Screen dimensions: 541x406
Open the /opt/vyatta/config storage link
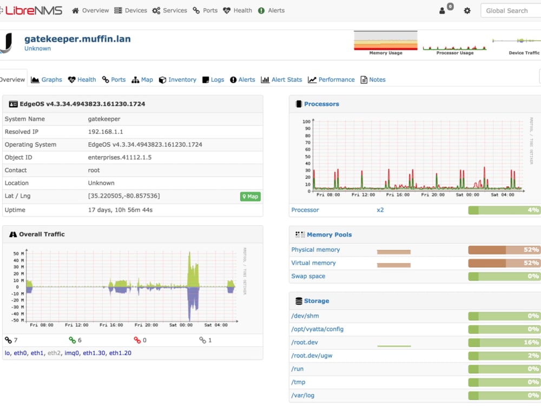318,329
